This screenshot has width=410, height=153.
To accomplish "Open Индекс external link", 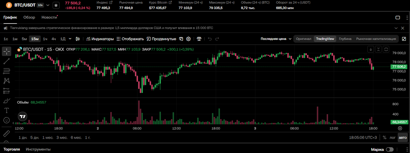I will (110, 2).
